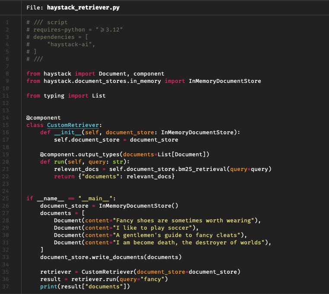The width and height of the screenshot is (329, 294).
Task: Click line number 37 in gutter
Action: click(x=6, y=287)
